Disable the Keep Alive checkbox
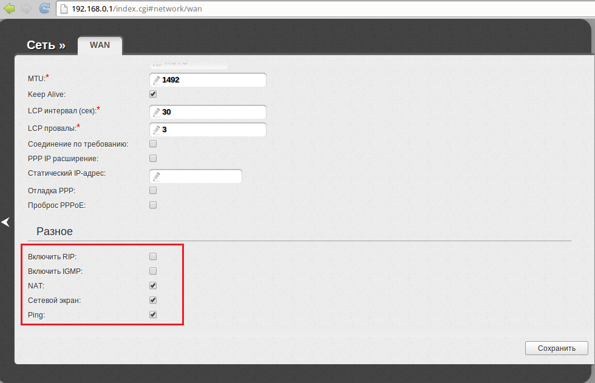595x383 pixels. pyautogui.click(x=153, y=95)
